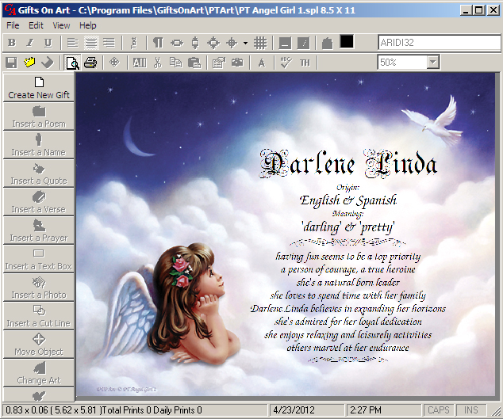The height and width of the screenshot is (419, 503).
Task: Click the scissors cut icon
Action: pyautogui.click(x=158, y=63)
